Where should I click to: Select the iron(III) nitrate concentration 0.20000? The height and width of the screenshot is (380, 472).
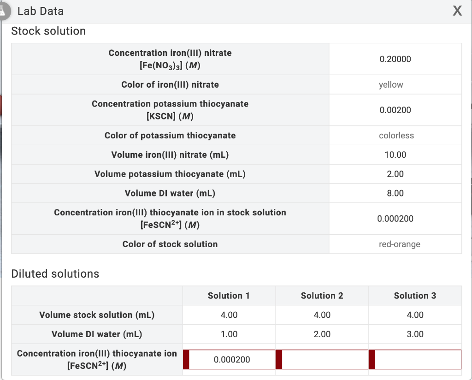[395, 59]
